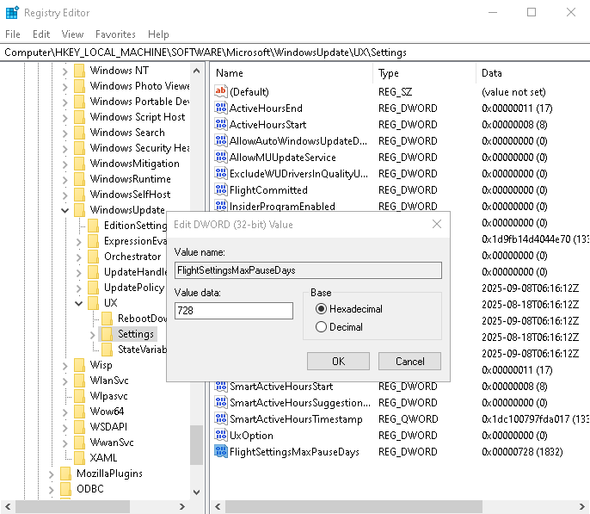Viewport: 590px width, 514px height.
Task: Close the Edit DWORD dialog with X
Action: coord(437,225)
